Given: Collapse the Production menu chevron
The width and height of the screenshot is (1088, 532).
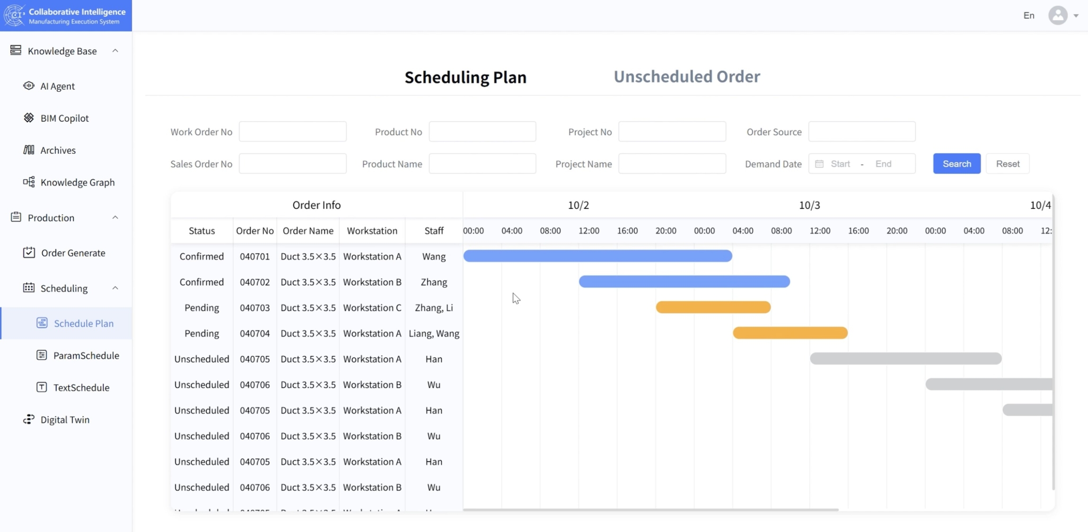Looking at the screenshot, I should [x=115, y=218].
